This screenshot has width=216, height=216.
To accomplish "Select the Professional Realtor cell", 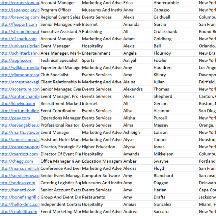I will click(60, 125).
